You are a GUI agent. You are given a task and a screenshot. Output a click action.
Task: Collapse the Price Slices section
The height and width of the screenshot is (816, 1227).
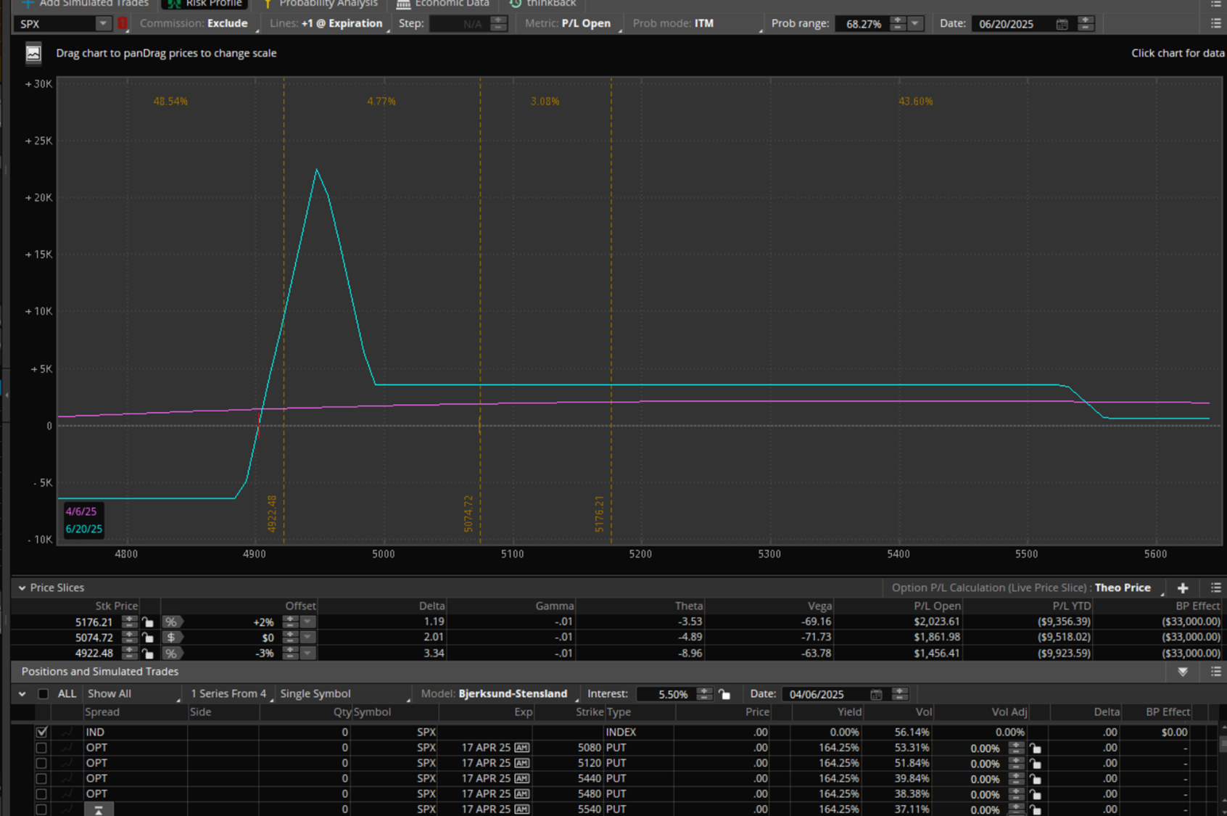click(22, 588)
